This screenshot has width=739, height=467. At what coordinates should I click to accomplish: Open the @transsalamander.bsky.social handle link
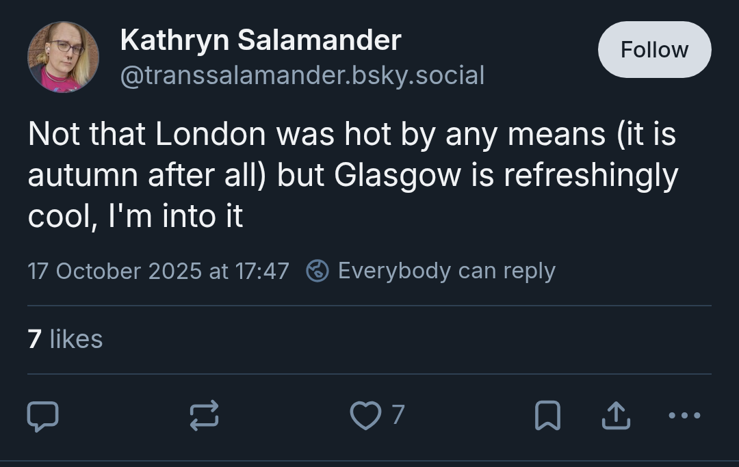302,75
